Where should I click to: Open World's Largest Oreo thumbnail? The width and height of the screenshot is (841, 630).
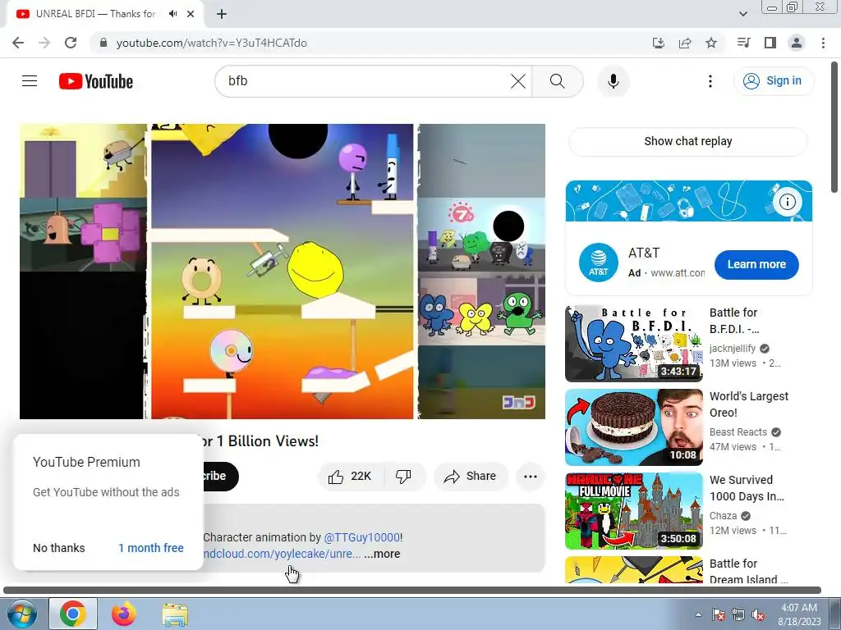click(634, 427)
